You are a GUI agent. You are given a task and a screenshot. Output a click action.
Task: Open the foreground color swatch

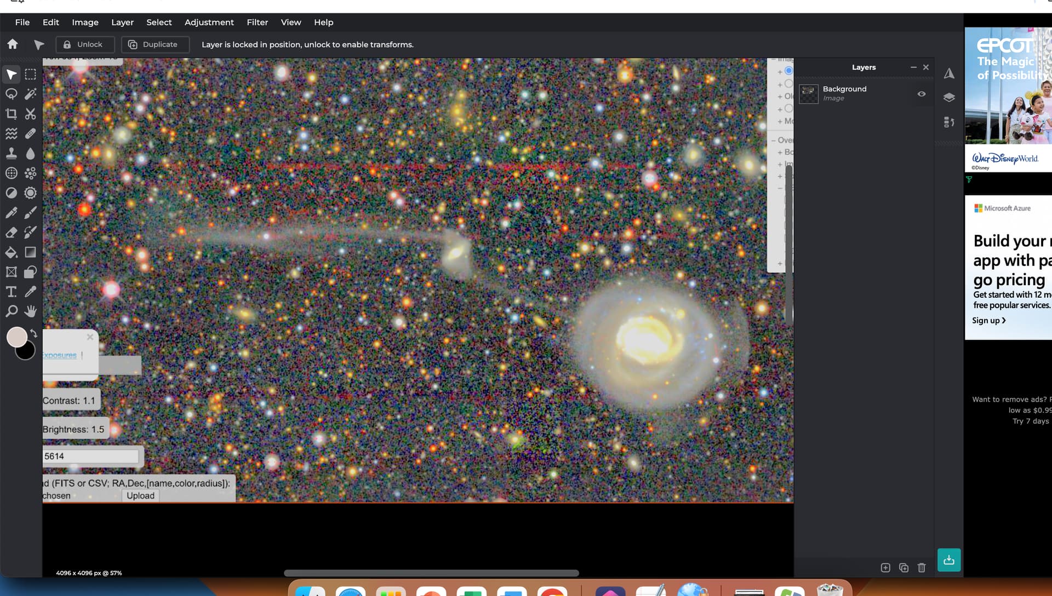coord(16,337)
